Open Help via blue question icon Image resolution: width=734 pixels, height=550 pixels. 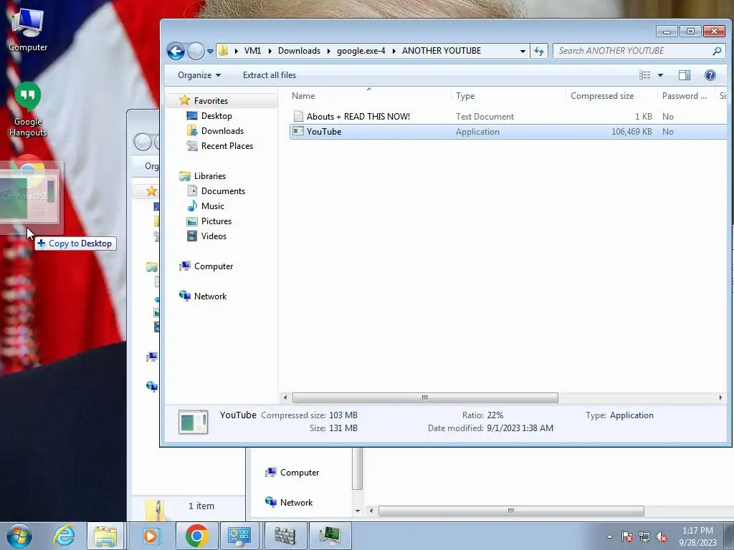pyautogui.click(x=710, y=75)
